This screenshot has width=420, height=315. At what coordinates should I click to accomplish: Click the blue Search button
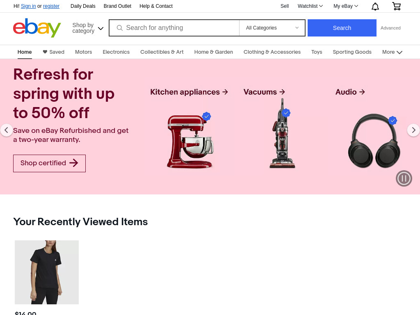click(342, 28)
